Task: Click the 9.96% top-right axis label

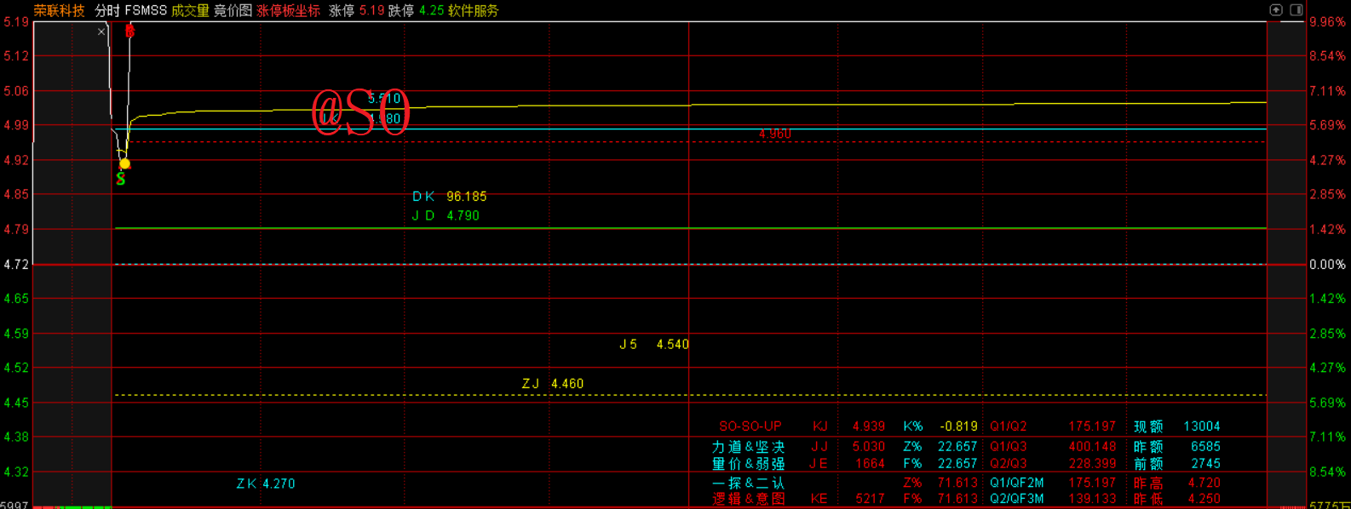Action: (1328, 22)
